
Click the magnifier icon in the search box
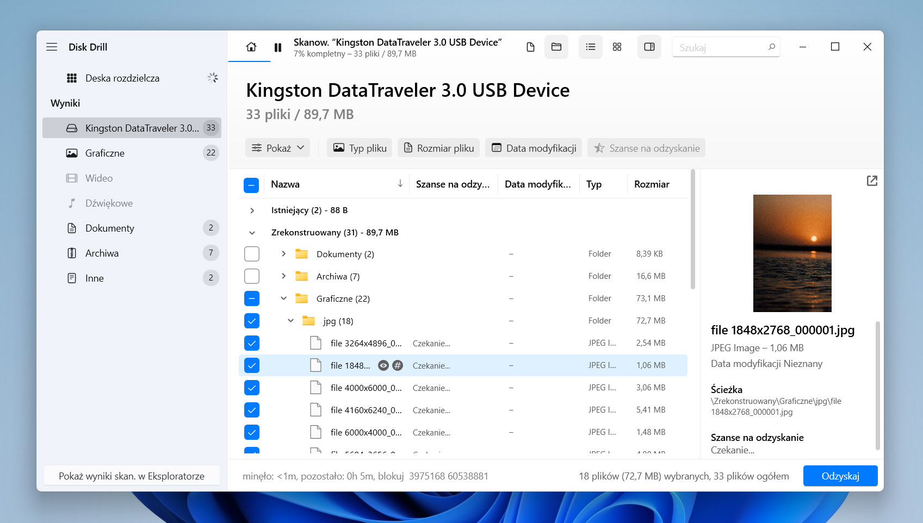pyautogui.click(x=771, y=47)
